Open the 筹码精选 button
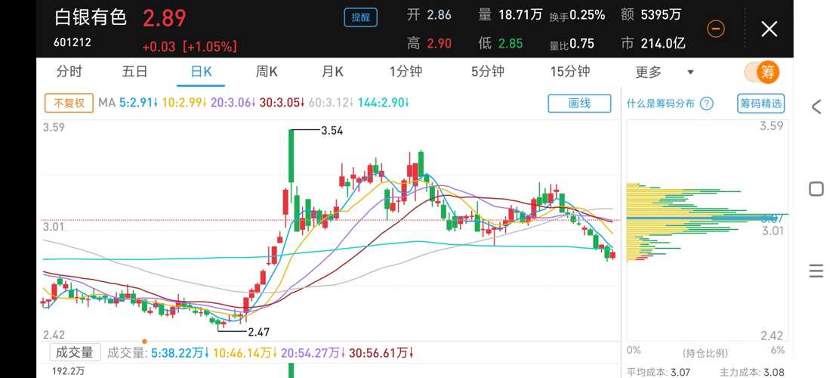 (x=761, y=104)
